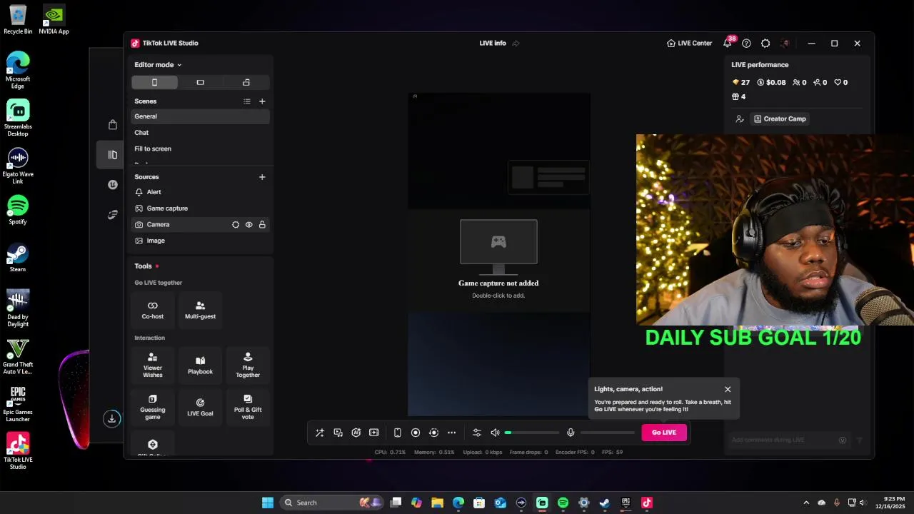The height and width of the screenshot is (514, 914).
Task: Close the Lights, camera, action tooltip
Action: pos(728,389)
